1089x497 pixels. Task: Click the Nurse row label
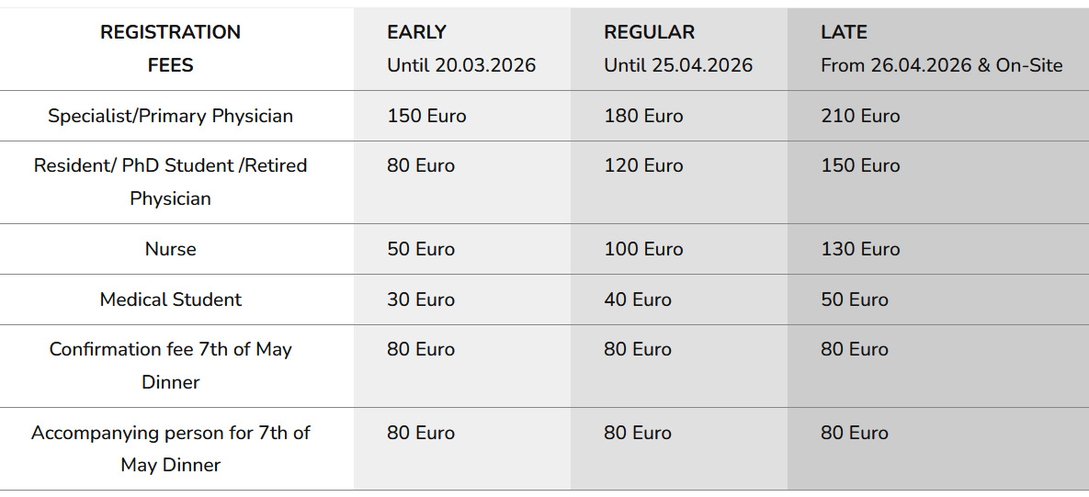tap(170, 249)
